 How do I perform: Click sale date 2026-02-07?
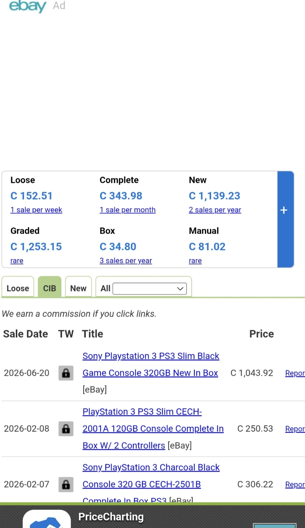coord(26,484)
